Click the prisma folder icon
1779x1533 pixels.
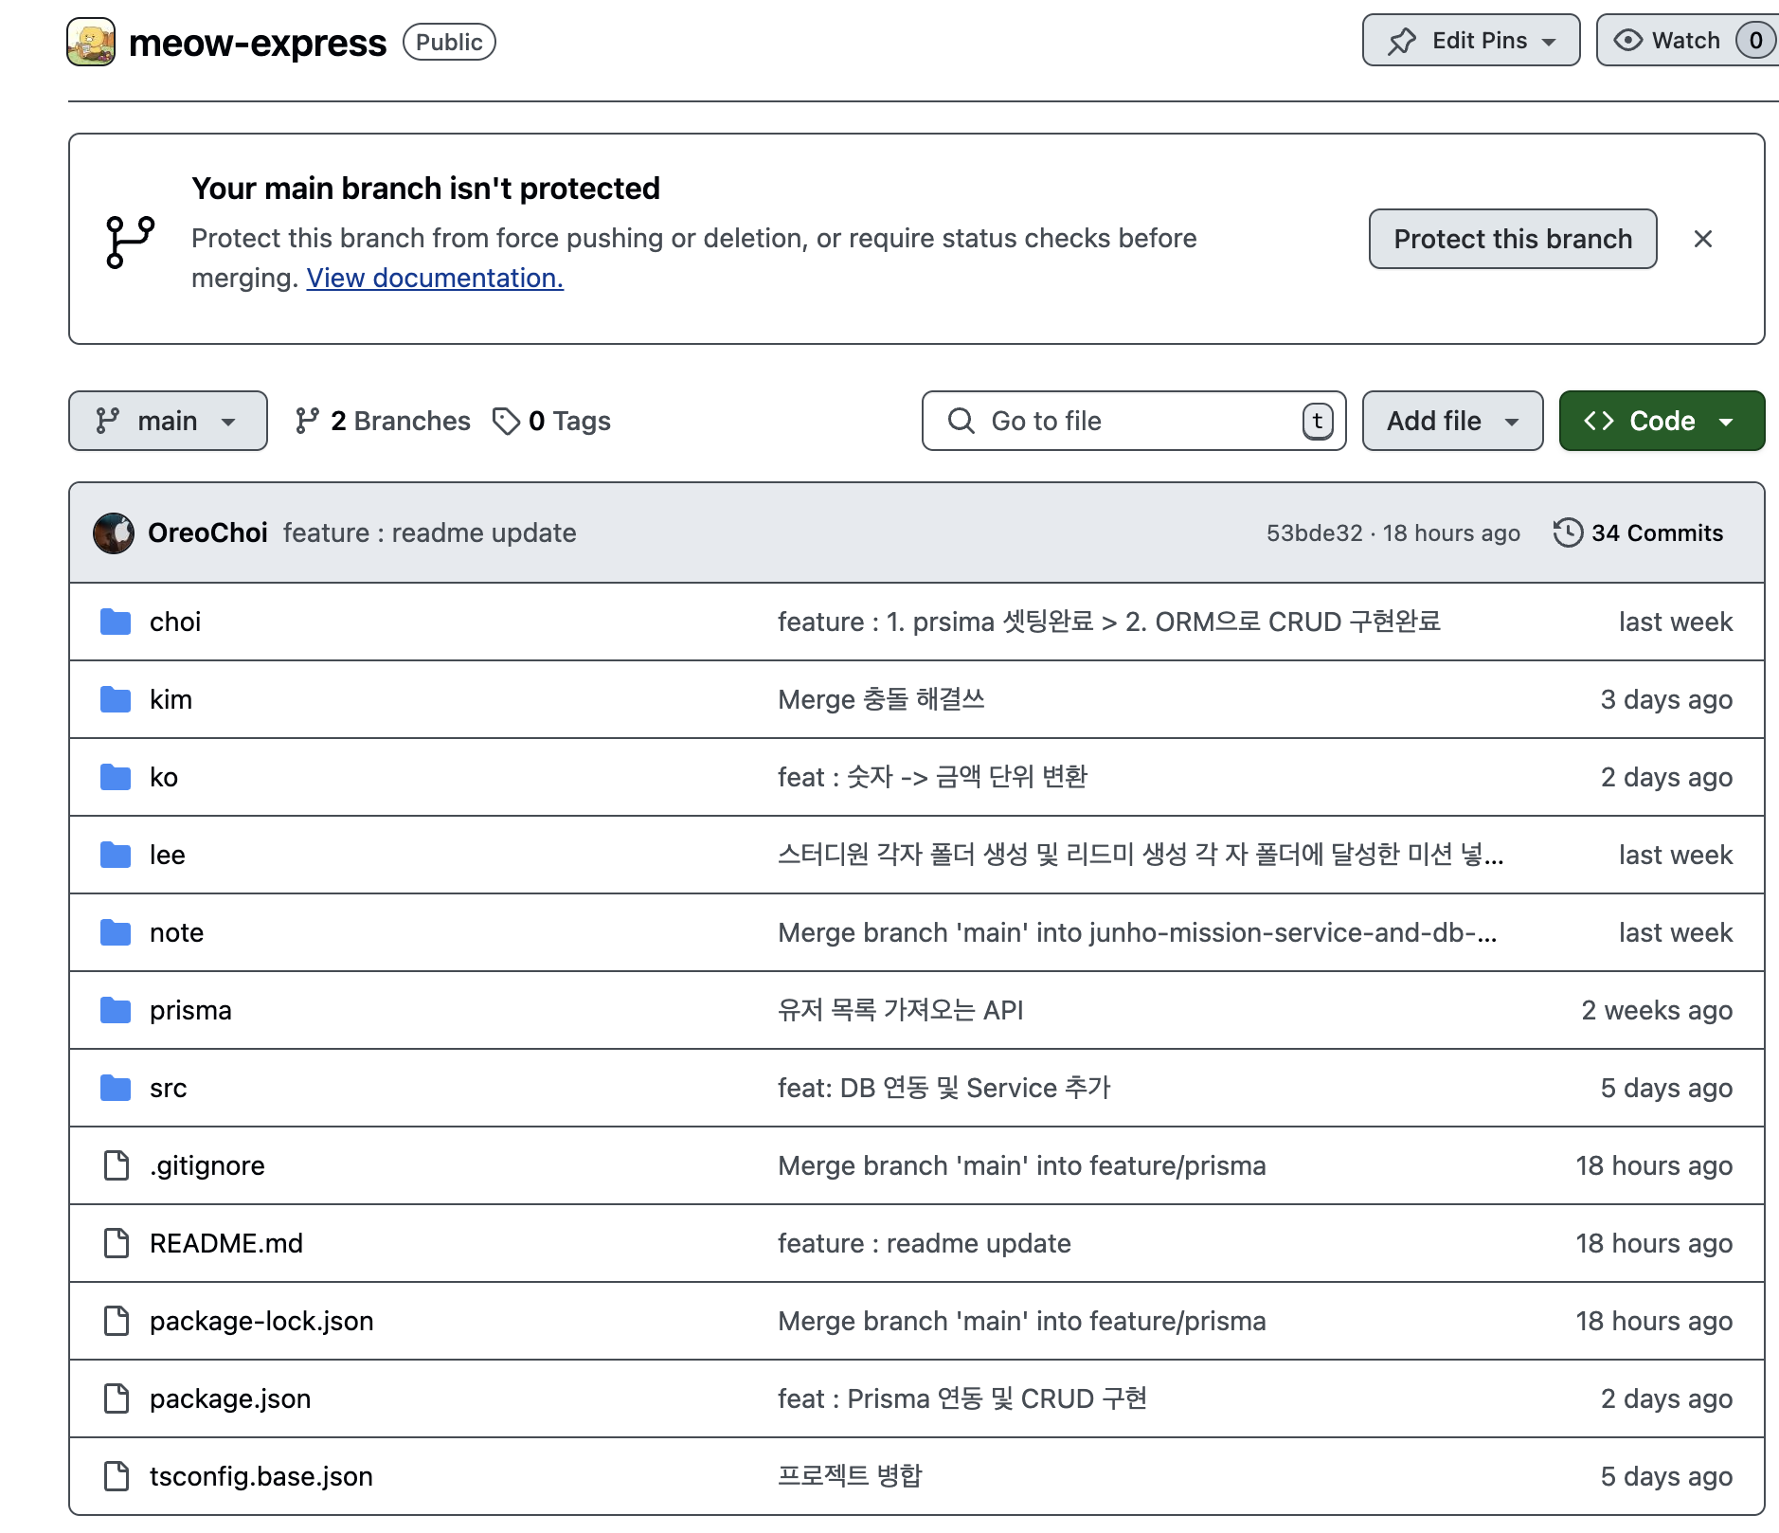pyautogui.click(x=116, y=1011)
